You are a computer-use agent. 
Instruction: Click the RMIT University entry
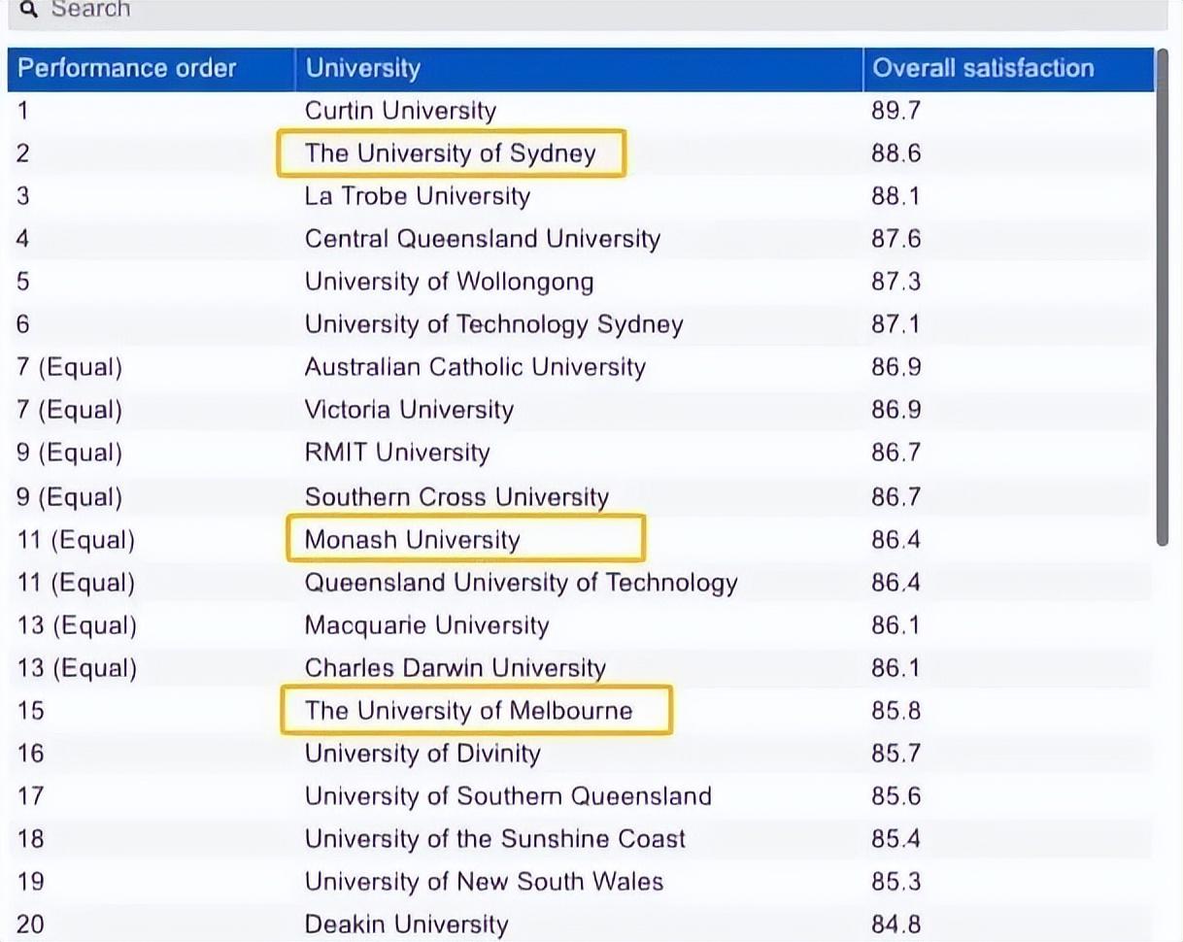(x=397, y=453)
